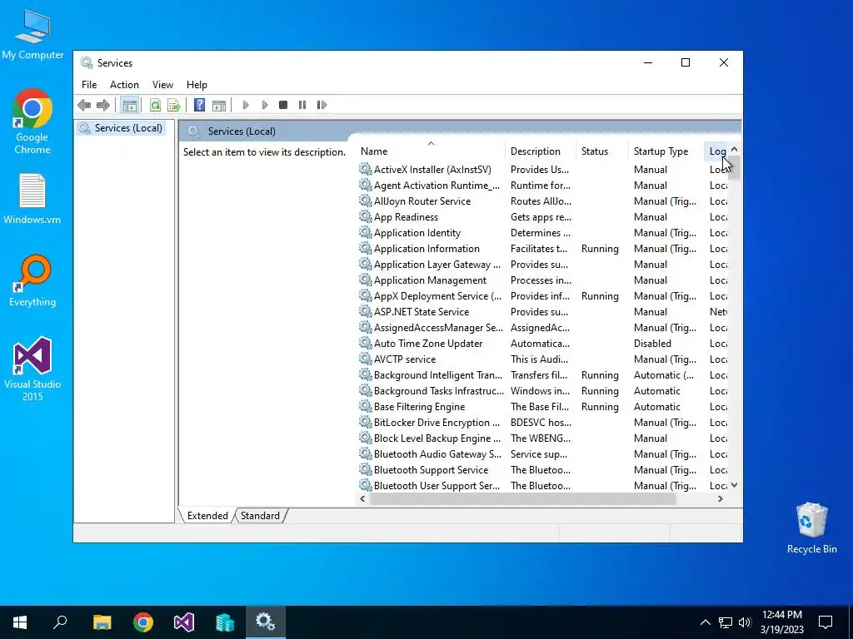Image resolution: width=853 pixels, height=639 pixels.
Task: Open Visual Studio from the taskbar
Action: [184, 622]
